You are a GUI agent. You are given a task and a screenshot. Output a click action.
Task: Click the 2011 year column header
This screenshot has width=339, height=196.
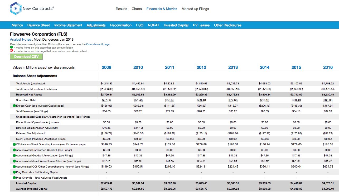pyautogui.click(x=170, y=68)
